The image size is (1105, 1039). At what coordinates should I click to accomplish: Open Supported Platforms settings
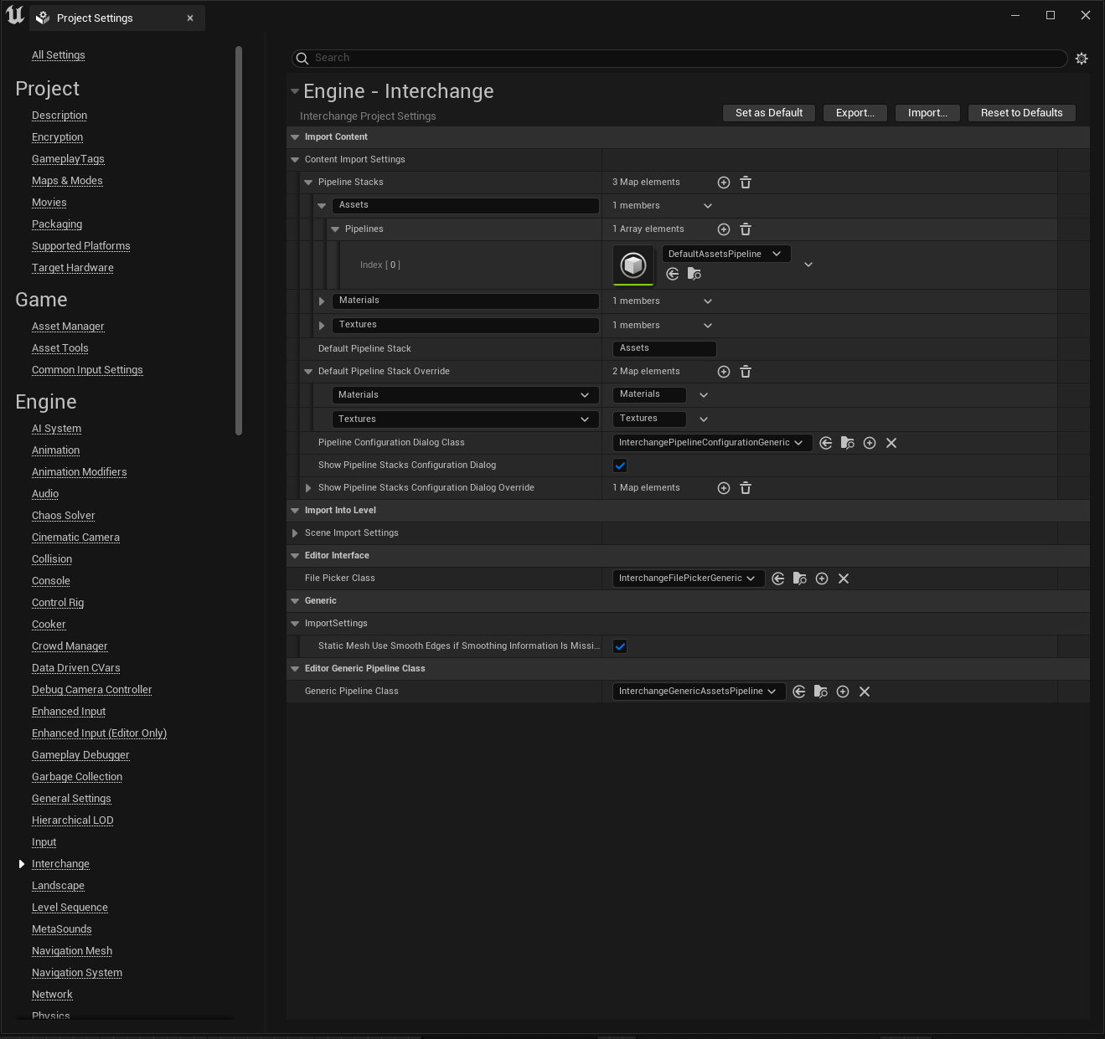81,246
